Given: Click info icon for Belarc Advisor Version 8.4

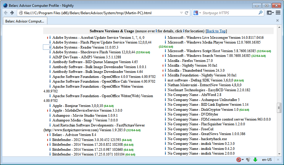Looking at the screenshot, I should (x=50, y=135).
